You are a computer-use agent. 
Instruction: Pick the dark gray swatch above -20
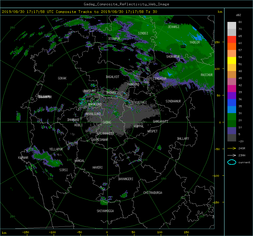click(x=232, y=138)
